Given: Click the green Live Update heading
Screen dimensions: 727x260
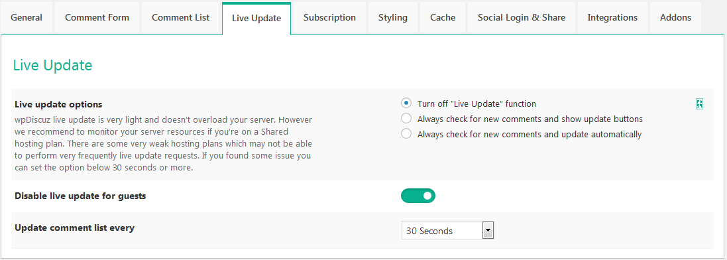Looking at the screenshot, I should click(x=52, y=65).
